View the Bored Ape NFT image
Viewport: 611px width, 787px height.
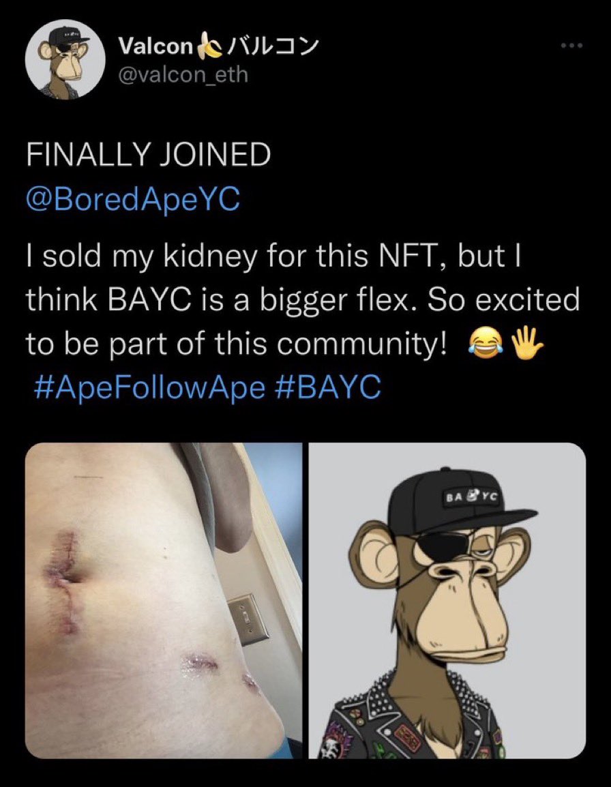(x=447, y=600)
